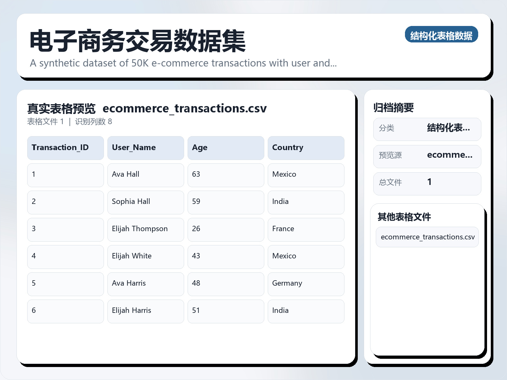Select the age 63 cell
This screenshot has height=380, width=507.
(x=226, y=175)
